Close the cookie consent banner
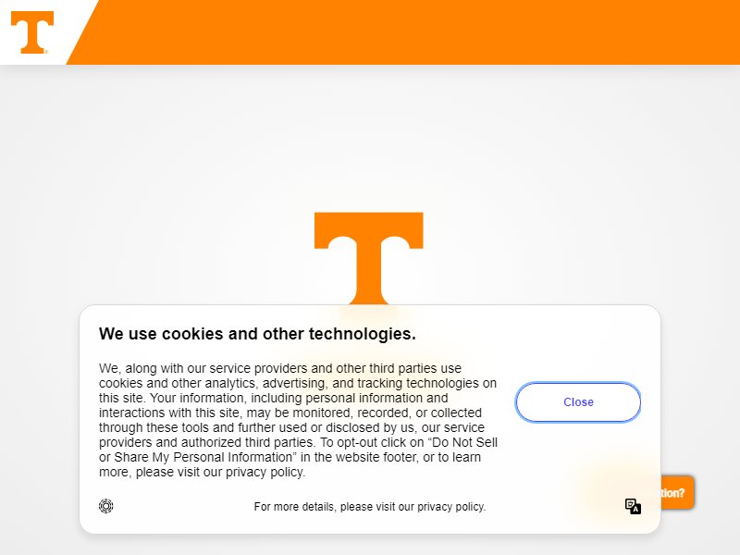740x555 pixels. [x=578, y=402]
